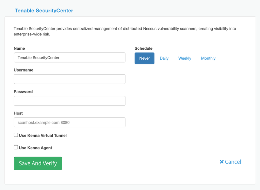The image size is (260, 190).
Task: Switch the schedule to Monthly
Action: click(x=208, y=59)
